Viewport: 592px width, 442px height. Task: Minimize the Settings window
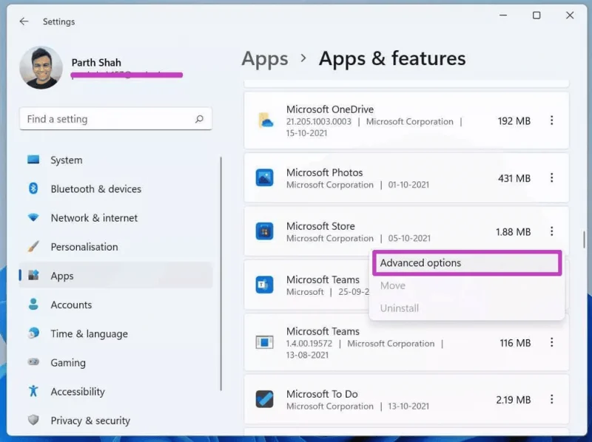coord(503,16)
